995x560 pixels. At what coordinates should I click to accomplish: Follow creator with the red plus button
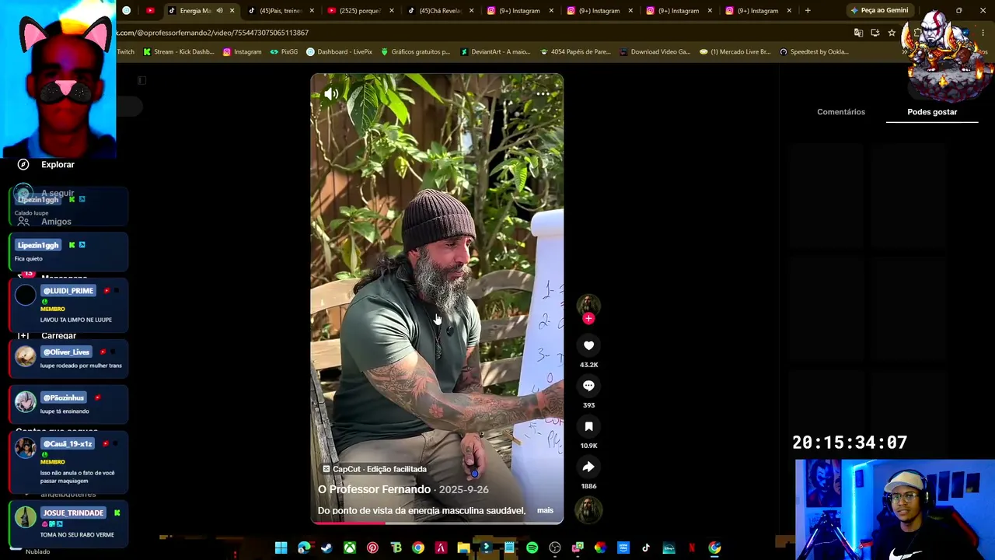(x=588, y=318)
